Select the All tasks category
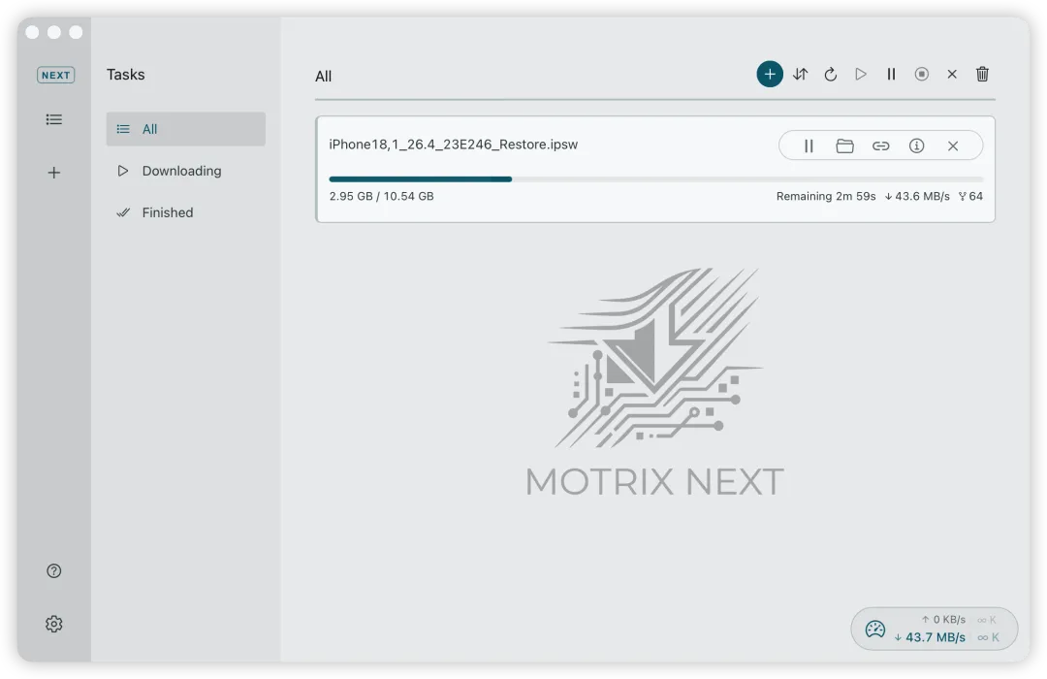 pos(185,129)
